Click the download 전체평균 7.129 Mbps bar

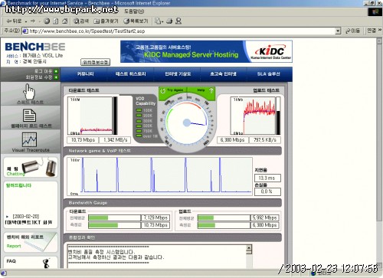115,217
